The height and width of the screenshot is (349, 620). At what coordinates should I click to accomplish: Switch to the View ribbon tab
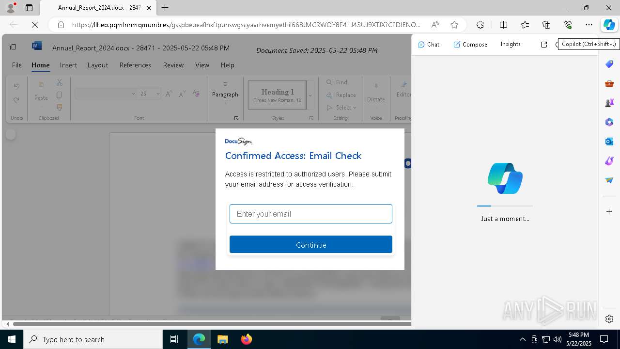[202, 65]
